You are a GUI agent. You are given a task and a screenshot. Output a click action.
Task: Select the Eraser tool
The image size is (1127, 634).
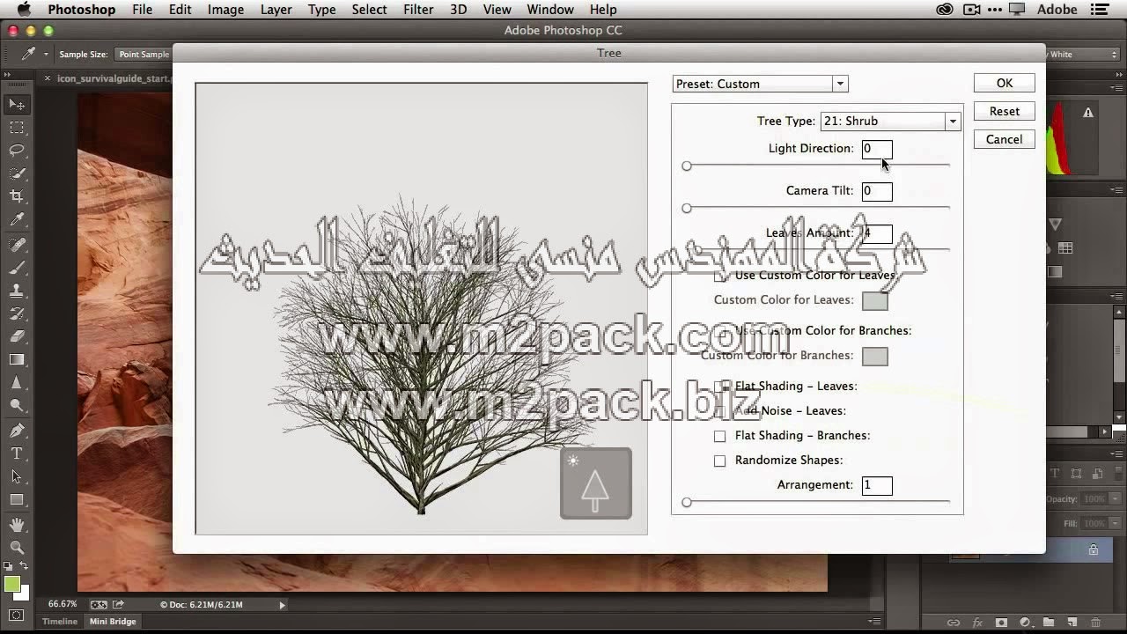click(x=17, y=336)
